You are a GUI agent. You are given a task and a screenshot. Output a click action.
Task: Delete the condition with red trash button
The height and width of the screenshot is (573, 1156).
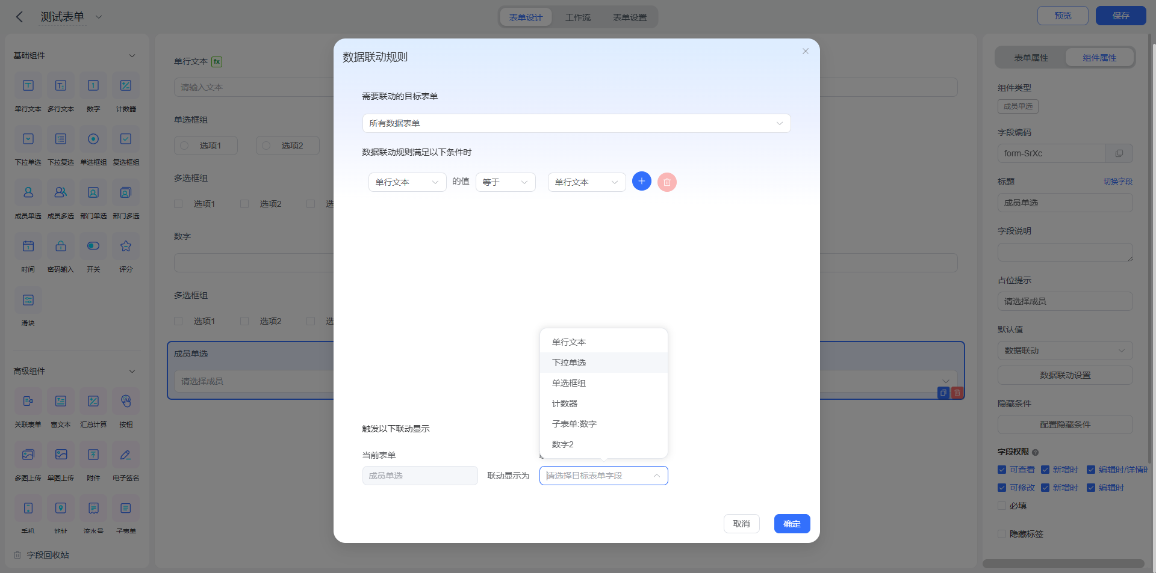(667, 182)
